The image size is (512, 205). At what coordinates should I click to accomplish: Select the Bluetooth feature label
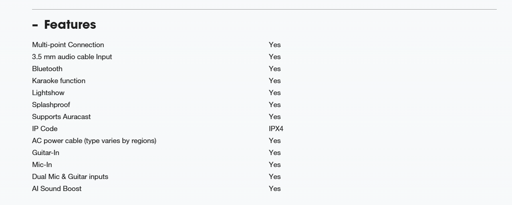pyautogui.click(x=47, y=69)
